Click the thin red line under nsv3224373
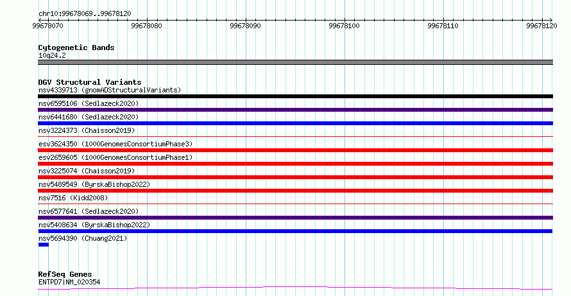 click(x=295, y=137)
